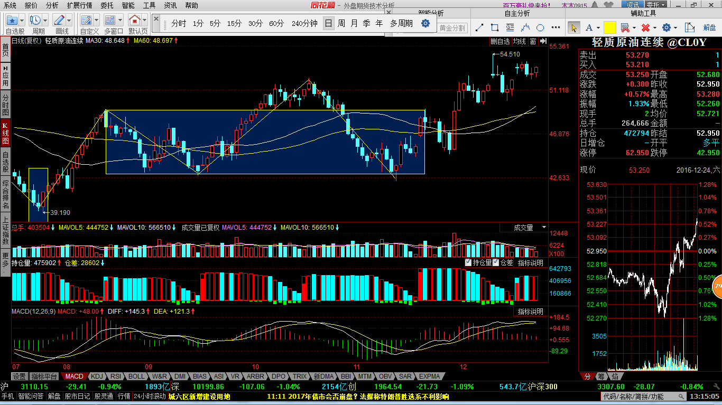722x405 pixels.
Task: Open the yellow color swatch
Action: [x=610, y=27]
